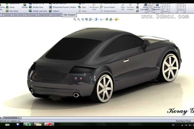Click the Scene icon in the ribbon
The image size is (194, 129).
7,7
